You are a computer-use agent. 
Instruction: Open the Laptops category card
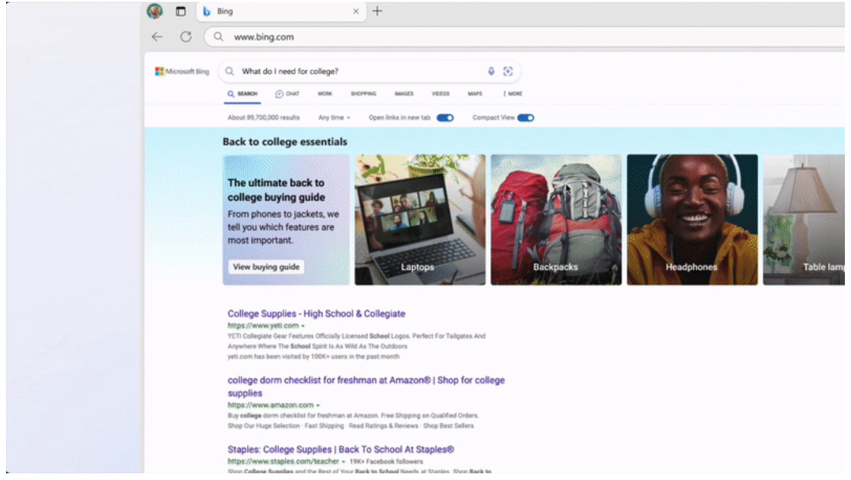[x=420, y=219]
